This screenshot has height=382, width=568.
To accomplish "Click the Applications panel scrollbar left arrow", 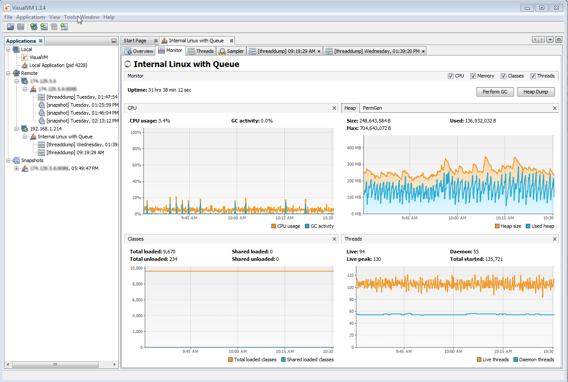I will (x=8, y=364).
